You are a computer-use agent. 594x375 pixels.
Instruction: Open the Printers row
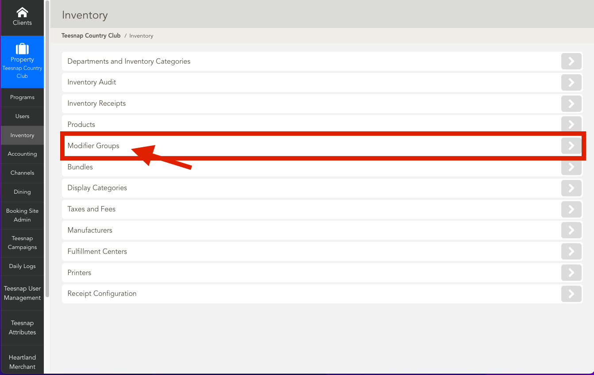tap(322, 273)
